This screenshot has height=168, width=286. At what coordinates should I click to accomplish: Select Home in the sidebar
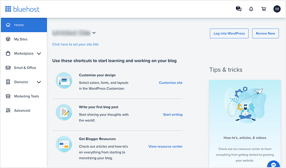(x=24, y=25)
